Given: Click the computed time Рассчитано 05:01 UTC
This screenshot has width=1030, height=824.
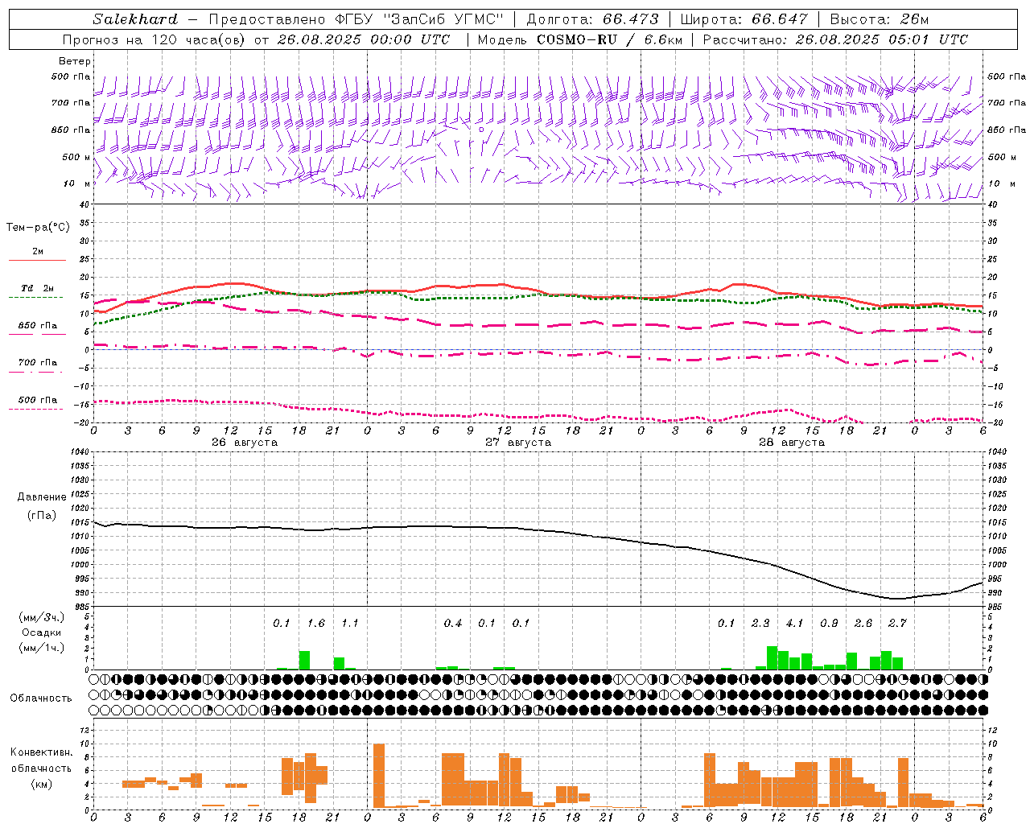Looking at the screenshot, I should pos(835,39).
